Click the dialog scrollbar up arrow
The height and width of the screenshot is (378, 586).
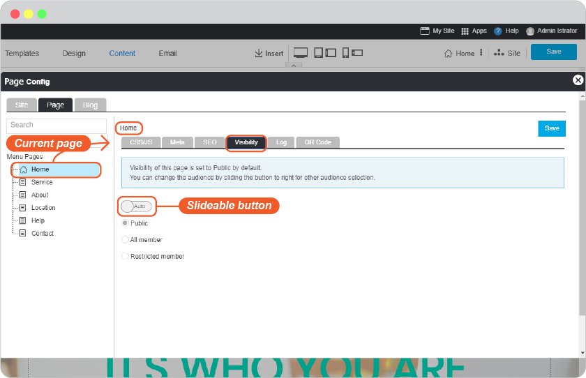[583, 96]
